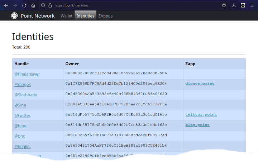Open the downloads arrow icon
The width and height of the screenshot is (258, 162).
point(234,5)
